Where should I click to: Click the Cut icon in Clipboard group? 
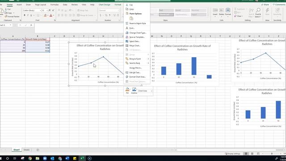pos(6,9)
